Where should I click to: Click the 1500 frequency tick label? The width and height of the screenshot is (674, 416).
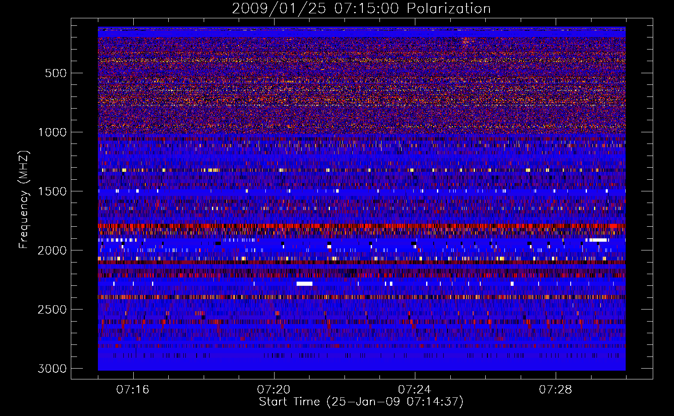[x=52, y=191]
